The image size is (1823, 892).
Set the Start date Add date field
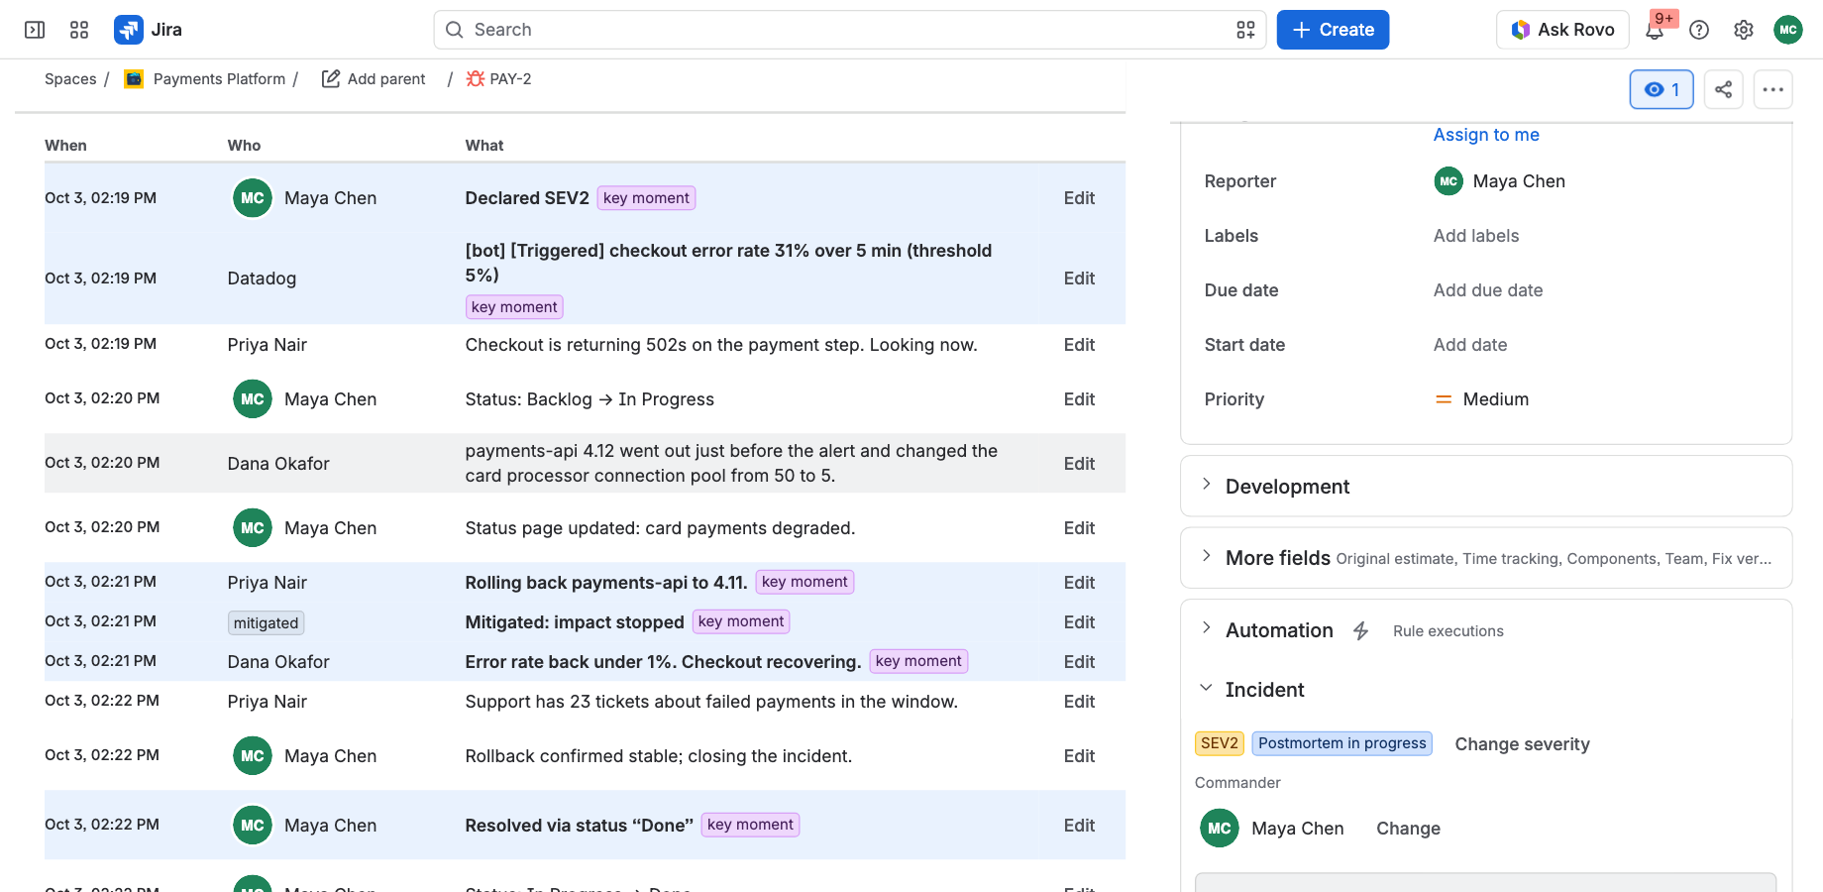[x=1470, y=345]
